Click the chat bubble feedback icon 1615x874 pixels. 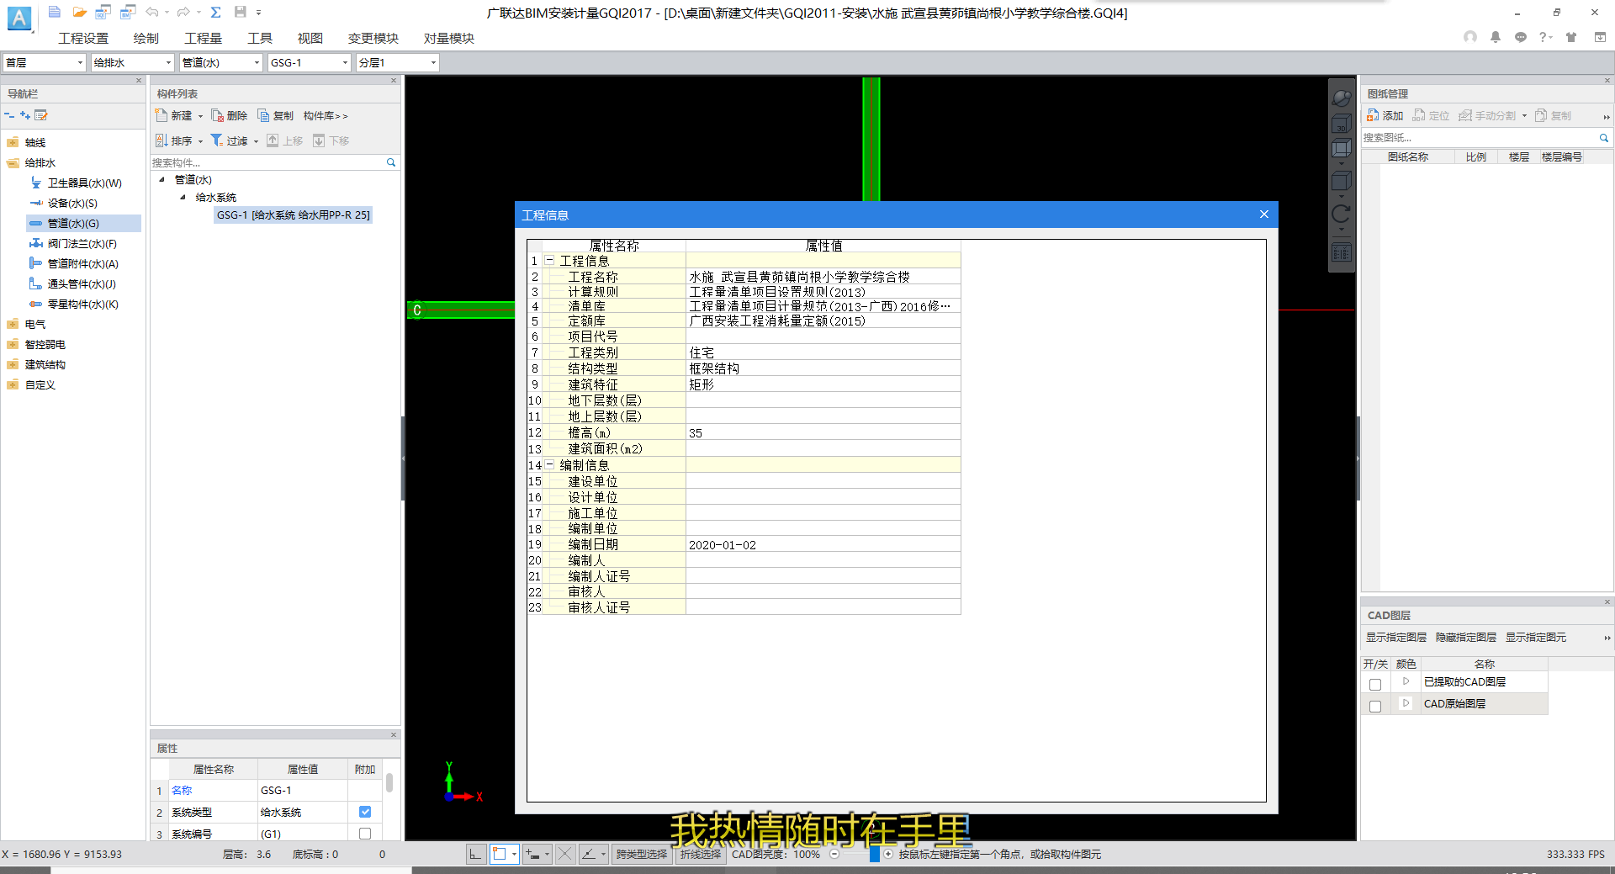pos(1521,37)
